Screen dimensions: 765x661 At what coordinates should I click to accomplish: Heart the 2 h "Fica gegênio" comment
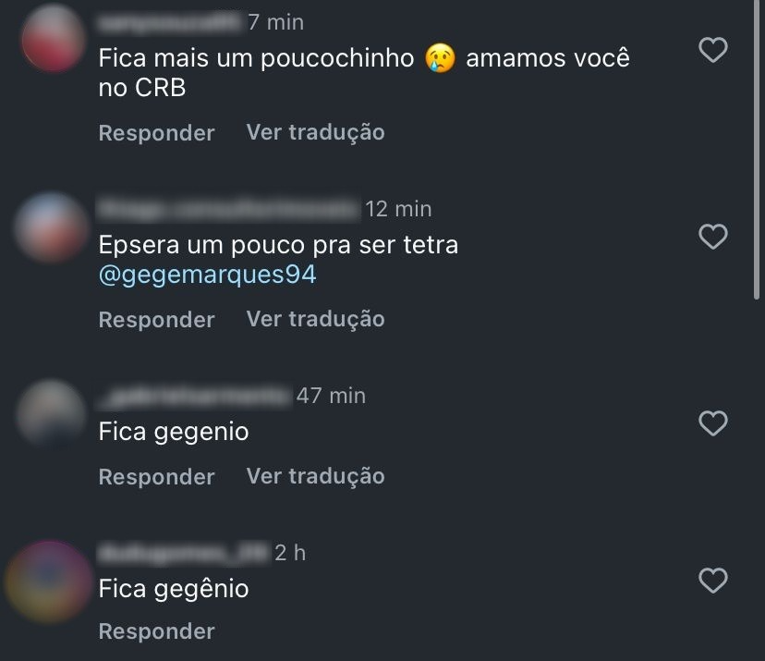pyautogui.click(x=712, y=581)
